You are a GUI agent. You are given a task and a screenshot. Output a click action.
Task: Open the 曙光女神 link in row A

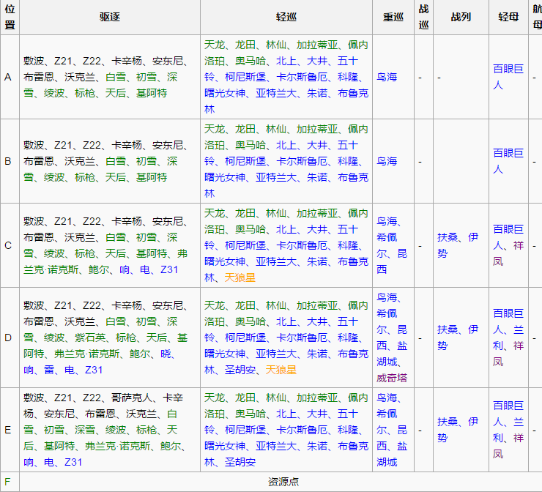click(225, 93)
